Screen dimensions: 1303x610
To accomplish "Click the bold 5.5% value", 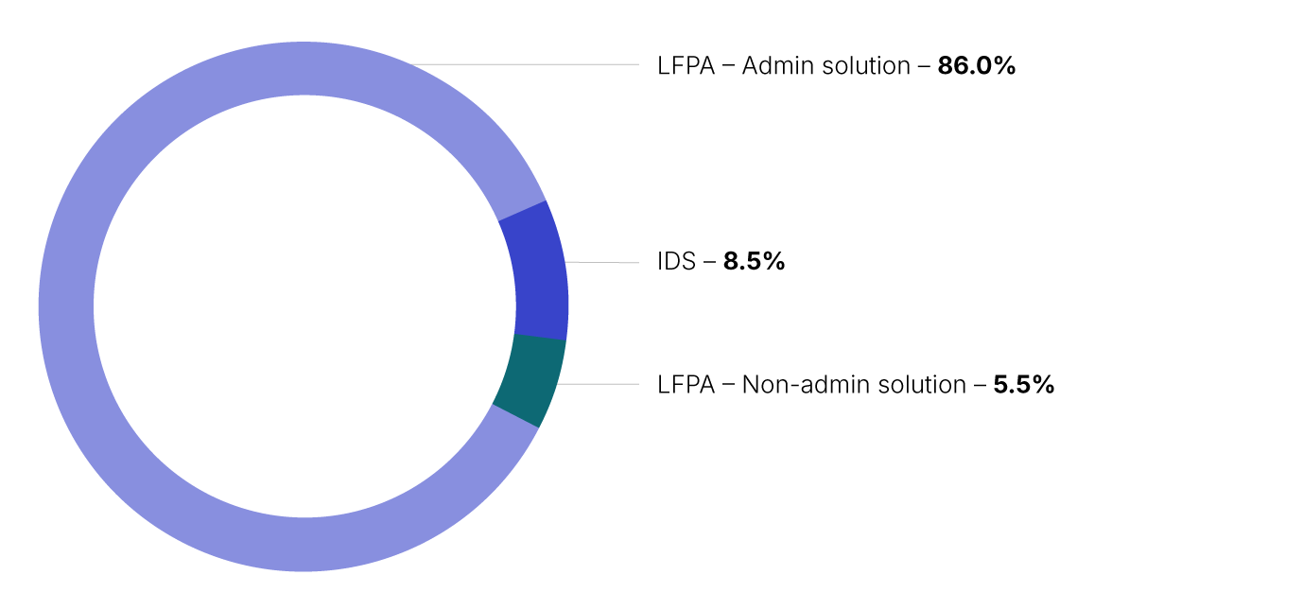I will (1023, 385).
